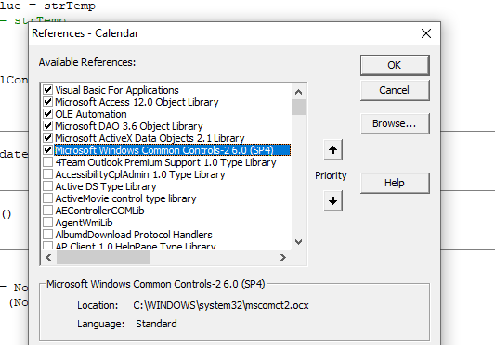This screenshot has height=345, width=495.
Task: Click the Cancel button
Action: (395, 90)
